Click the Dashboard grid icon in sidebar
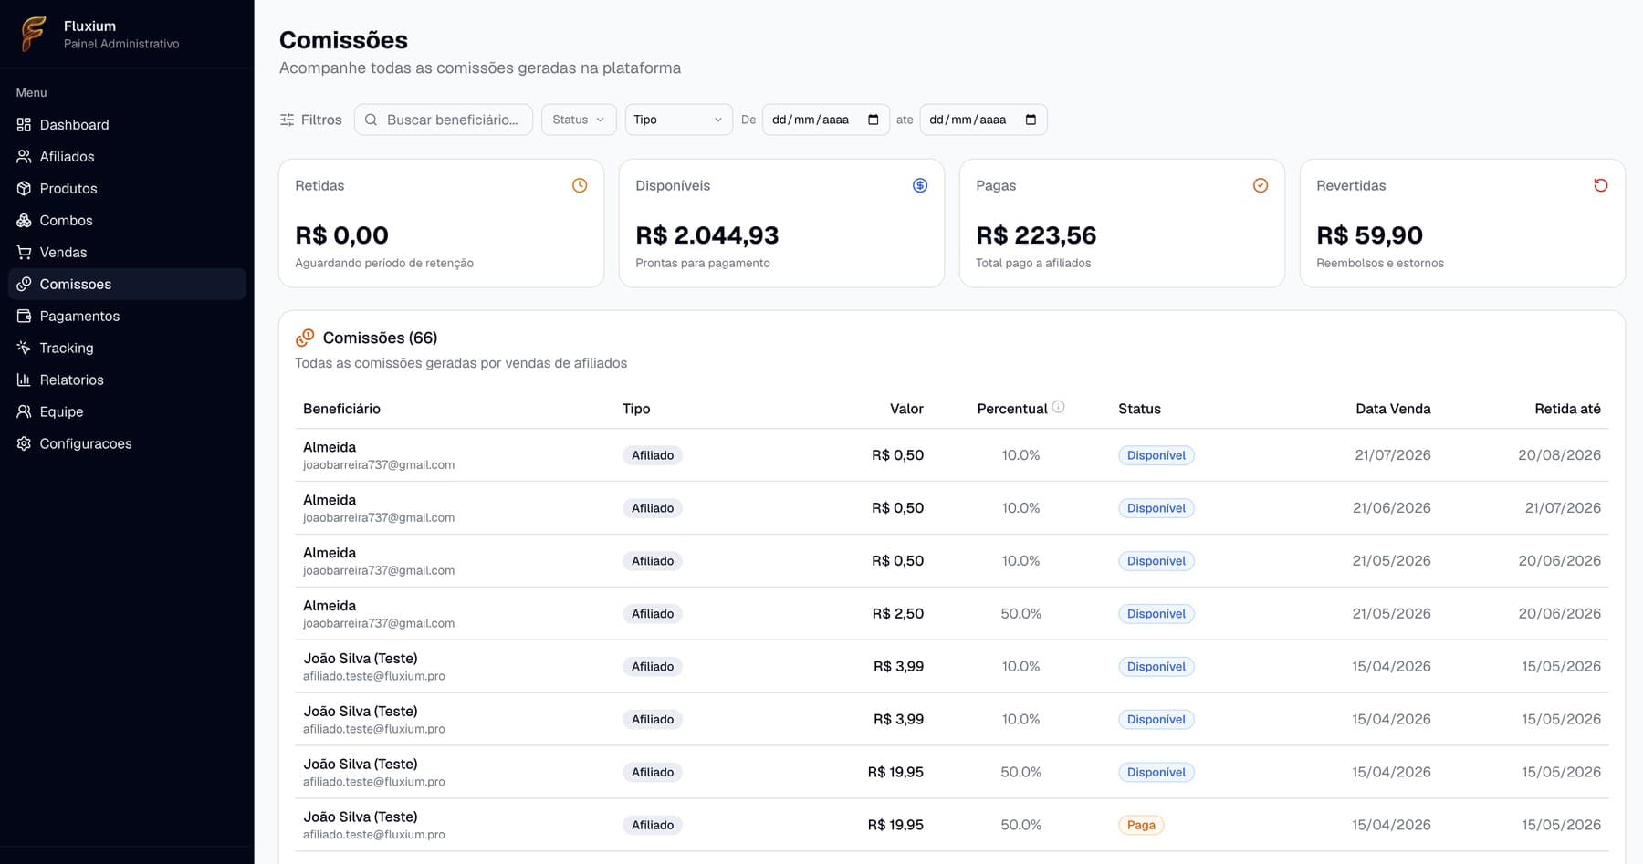The width and height of the screenshot is (1643, 864). pyautogui.click(x=24, y=124)
